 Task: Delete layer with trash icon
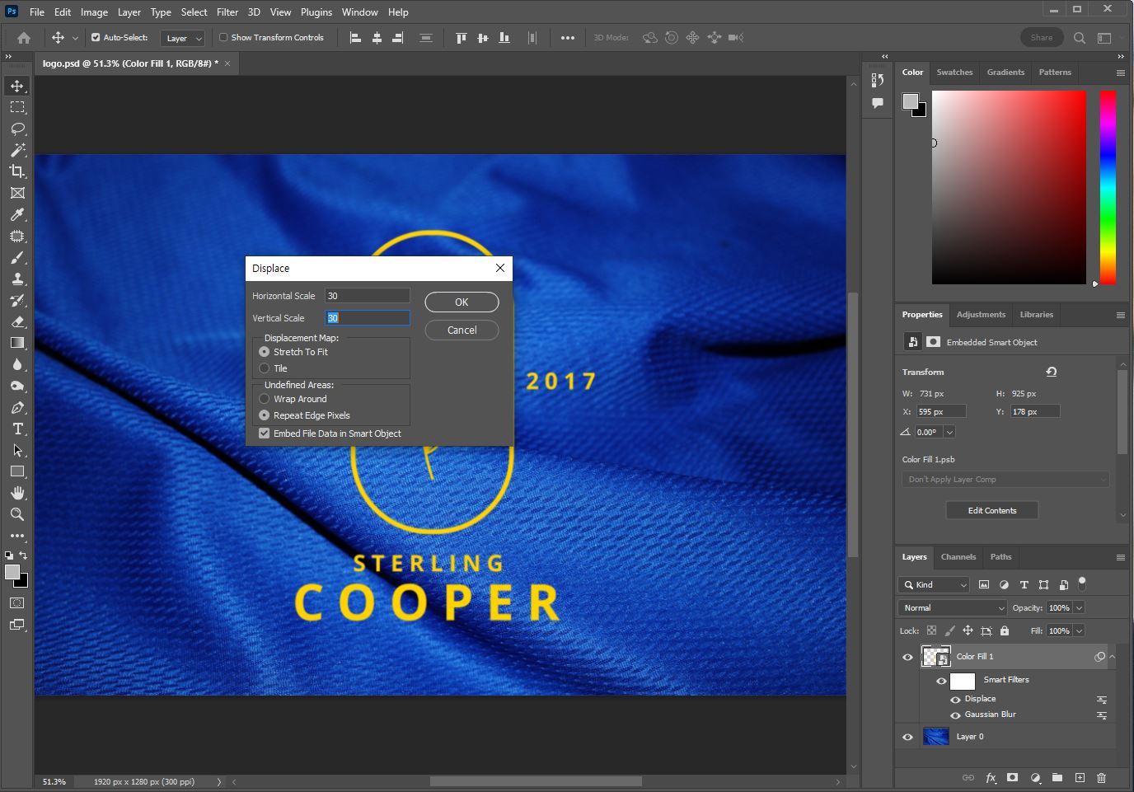point(1102,777)
